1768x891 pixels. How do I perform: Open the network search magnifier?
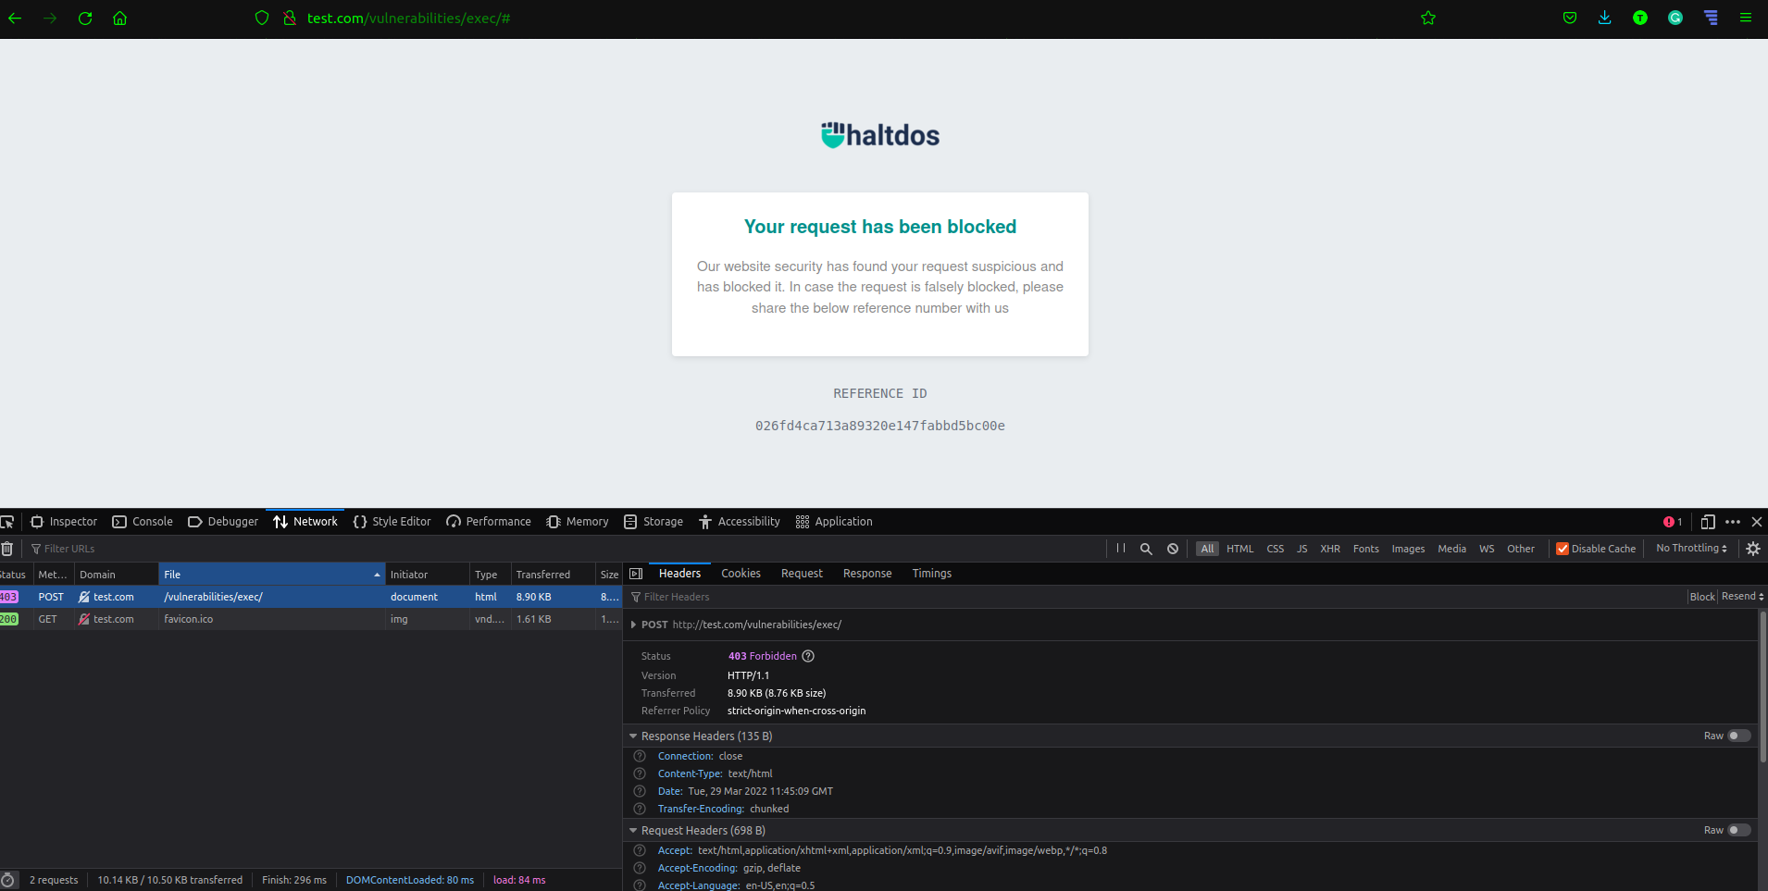[1146, 549]
